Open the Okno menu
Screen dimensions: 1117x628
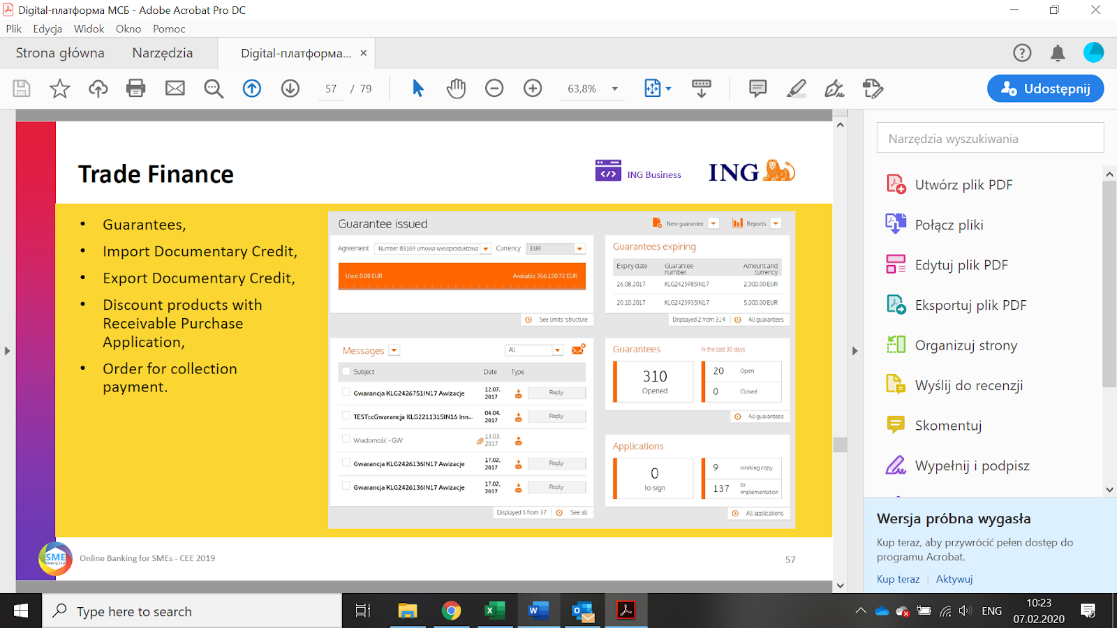pos(128,29)
